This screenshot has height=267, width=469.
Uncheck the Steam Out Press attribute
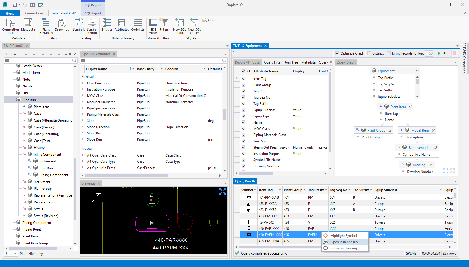coord(244,147)
